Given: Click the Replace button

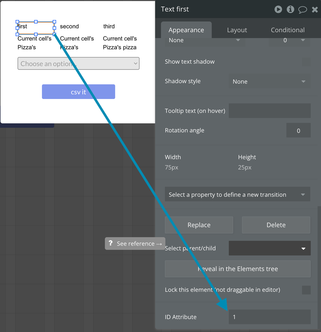Looking at the screenshot, I should [199, 225].
